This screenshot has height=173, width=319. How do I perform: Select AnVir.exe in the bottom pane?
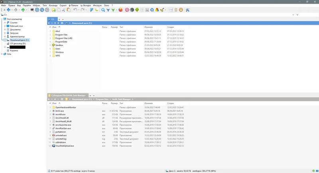(x=59, y=111)
